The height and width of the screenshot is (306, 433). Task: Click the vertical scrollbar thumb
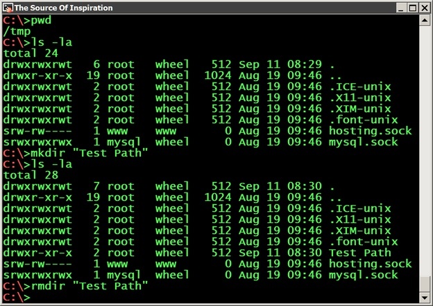coord(425,285)
